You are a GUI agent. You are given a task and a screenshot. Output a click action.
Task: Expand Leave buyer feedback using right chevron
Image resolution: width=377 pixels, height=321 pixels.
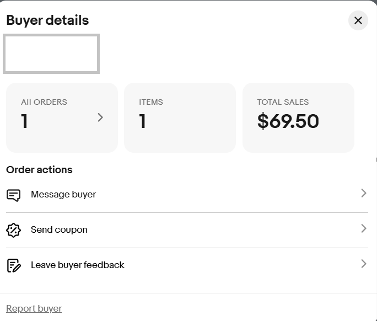[x=363, y=264]
